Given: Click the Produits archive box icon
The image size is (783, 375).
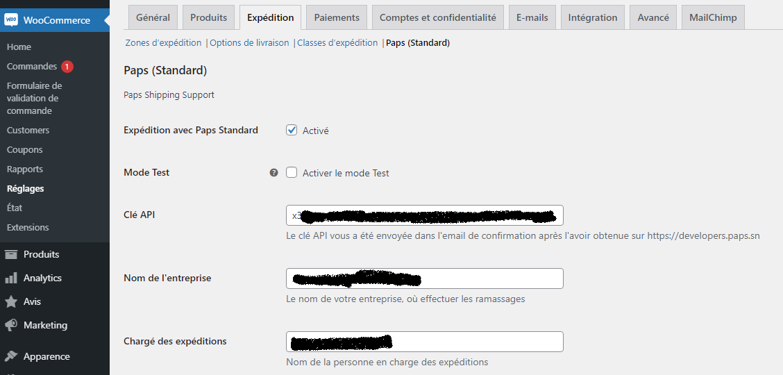Looking at the screenshot, I should click(11, 254).
